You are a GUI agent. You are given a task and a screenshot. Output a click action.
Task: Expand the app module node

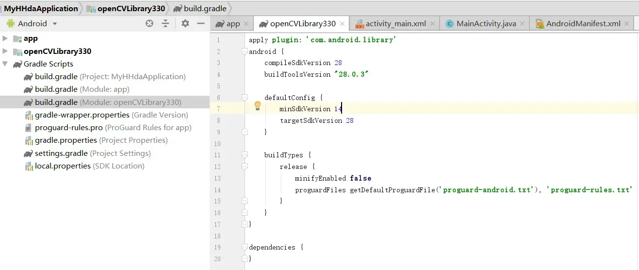(x=5, y=38)
